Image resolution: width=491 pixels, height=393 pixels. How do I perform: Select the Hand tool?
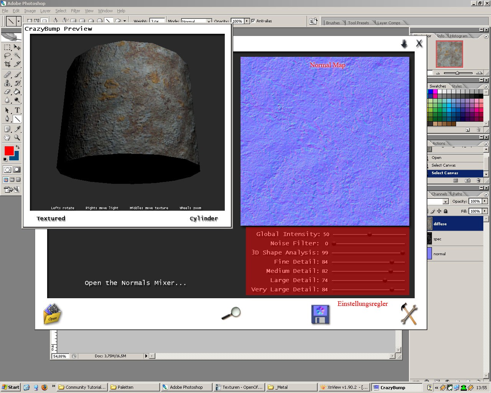tap(7, 138)
